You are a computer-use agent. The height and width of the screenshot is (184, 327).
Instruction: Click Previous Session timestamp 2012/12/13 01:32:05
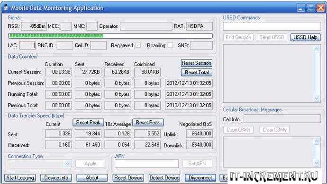click(189, 83)
